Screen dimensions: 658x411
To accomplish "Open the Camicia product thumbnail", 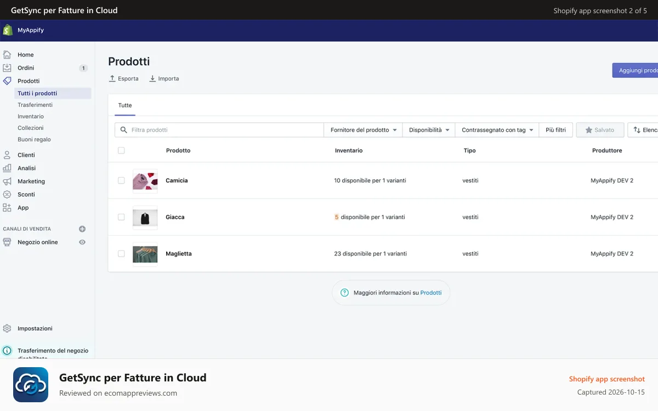I will click(x=145, y=181).
